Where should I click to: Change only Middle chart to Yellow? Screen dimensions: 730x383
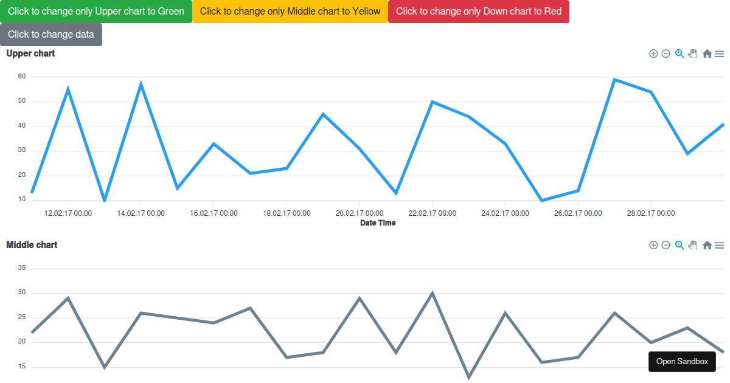[x=290, y=11]
